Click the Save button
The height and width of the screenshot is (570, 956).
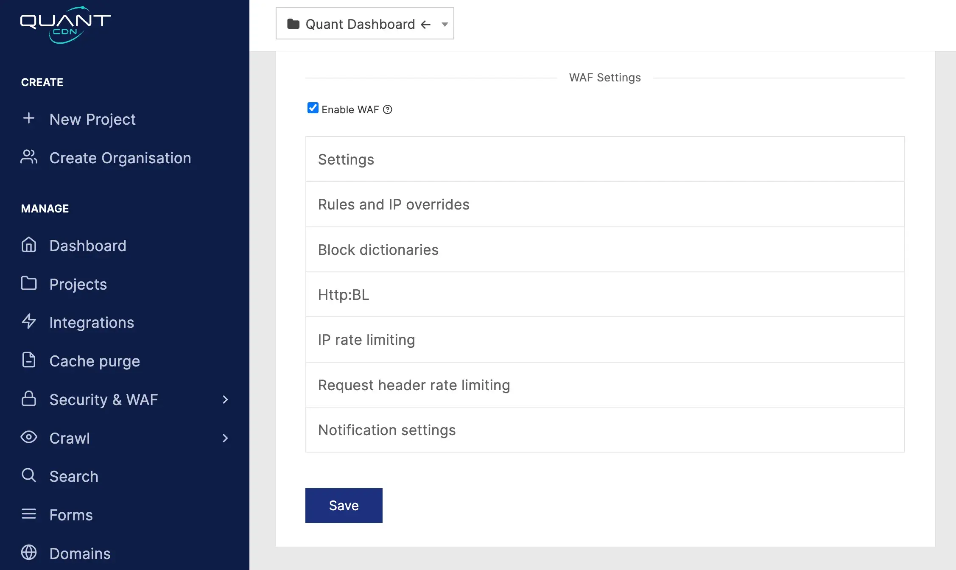tap(343, 506)
